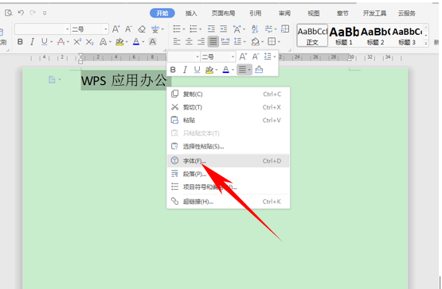The width and height of the screenshot is (442, 289).
Task: Expand the styles gallery more arrow
Action: (x=426, y=43)
